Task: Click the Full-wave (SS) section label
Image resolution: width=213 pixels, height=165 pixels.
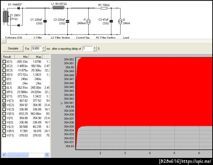Action: click(x=14, y=38)
